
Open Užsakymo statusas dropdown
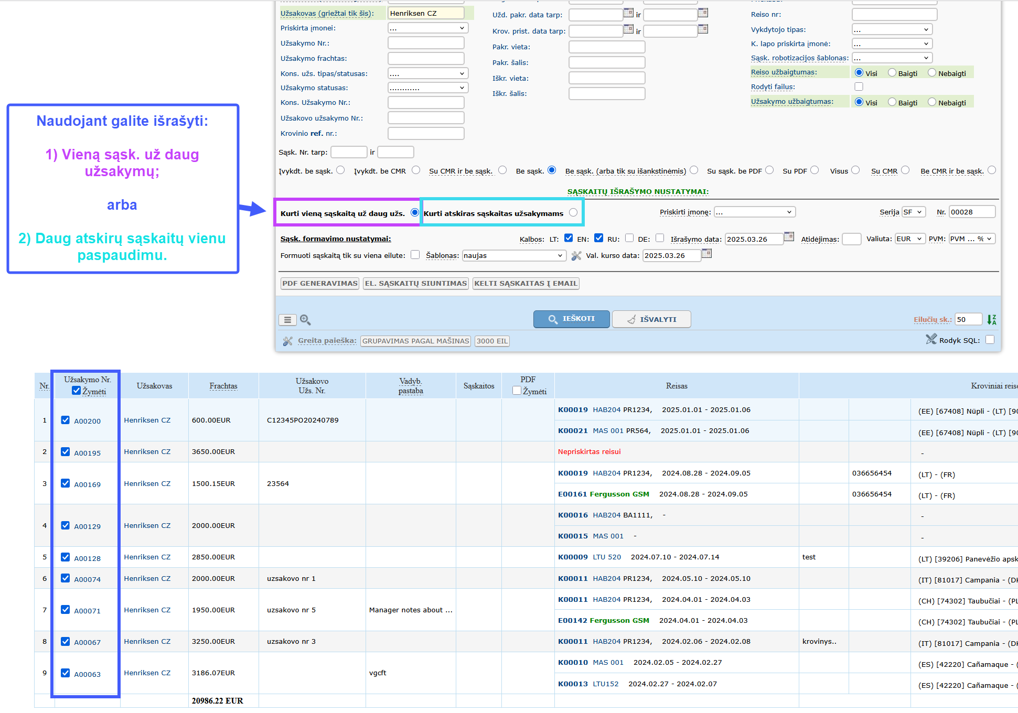click(427, 88)
